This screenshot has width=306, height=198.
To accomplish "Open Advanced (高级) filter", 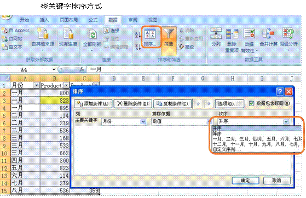I will click(186, 47).
